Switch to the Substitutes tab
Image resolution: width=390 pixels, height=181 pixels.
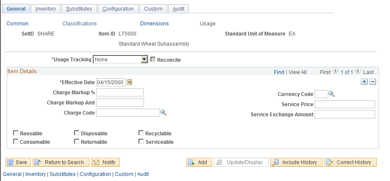click(79, 9)
